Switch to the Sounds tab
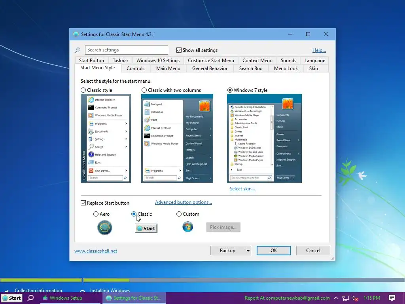 pyautogui.click(x=288, y=61)
